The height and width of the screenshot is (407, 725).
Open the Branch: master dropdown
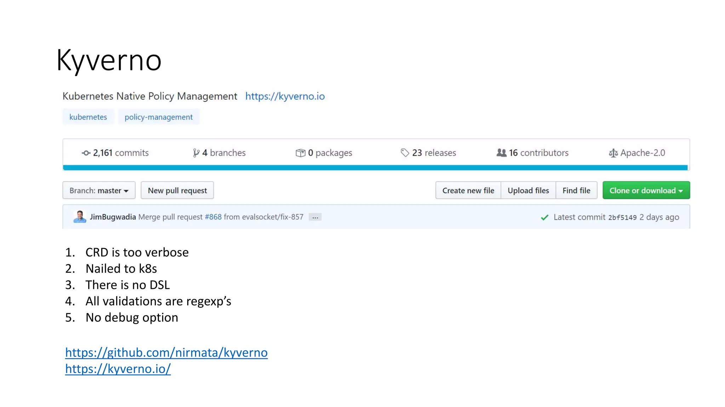click(99, 190)
